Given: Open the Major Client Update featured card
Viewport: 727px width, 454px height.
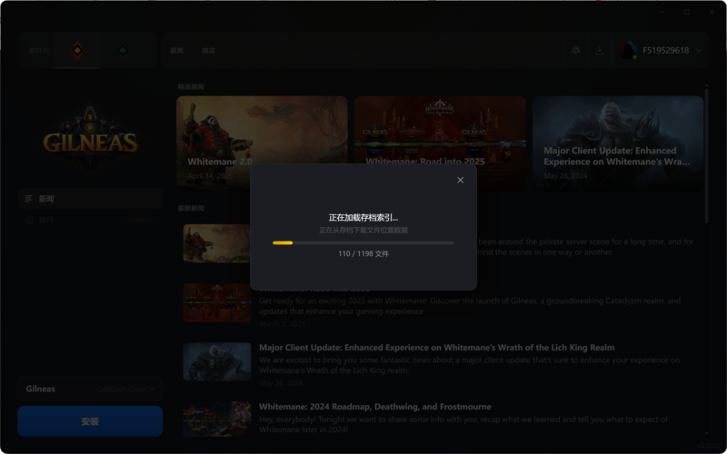Looking at the screenshot, I should tap(618, 143).
